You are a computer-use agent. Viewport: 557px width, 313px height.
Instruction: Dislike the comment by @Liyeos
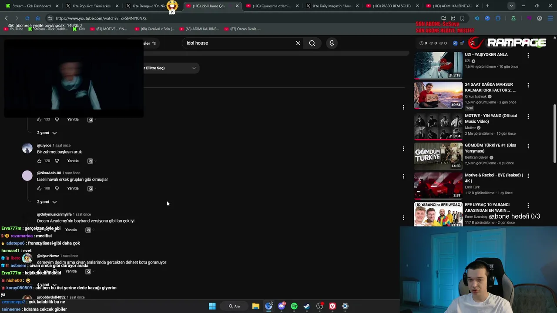tap(57, 161)
